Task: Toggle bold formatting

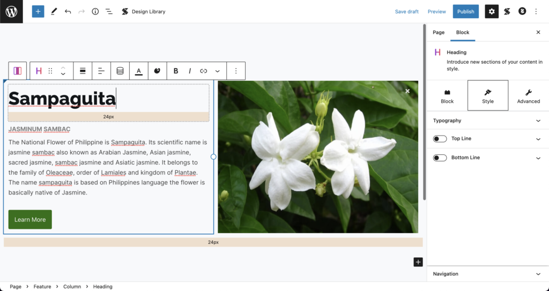Action: coord(176,71)
